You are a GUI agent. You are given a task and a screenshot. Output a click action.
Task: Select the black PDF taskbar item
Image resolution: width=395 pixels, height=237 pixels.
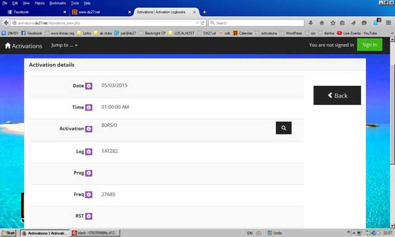pyautogui.click(x=95, y=233)
